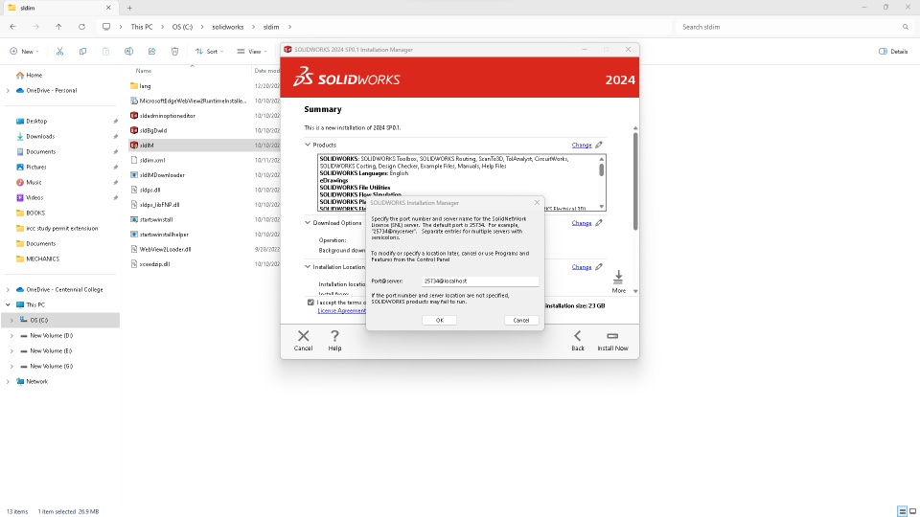
Task: Click OS (C:) in the address breadcrumb
Action: click(182, 27)
